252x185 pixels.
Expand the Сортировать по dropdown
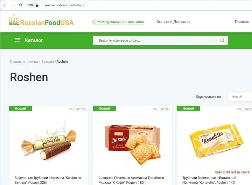click(x=240, y=97)
